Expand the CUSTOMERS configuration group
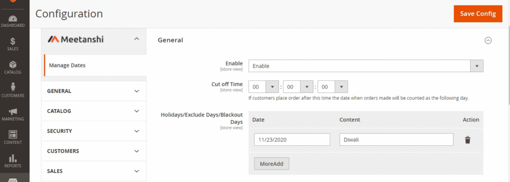510x182 pixels. pos(94,151)
